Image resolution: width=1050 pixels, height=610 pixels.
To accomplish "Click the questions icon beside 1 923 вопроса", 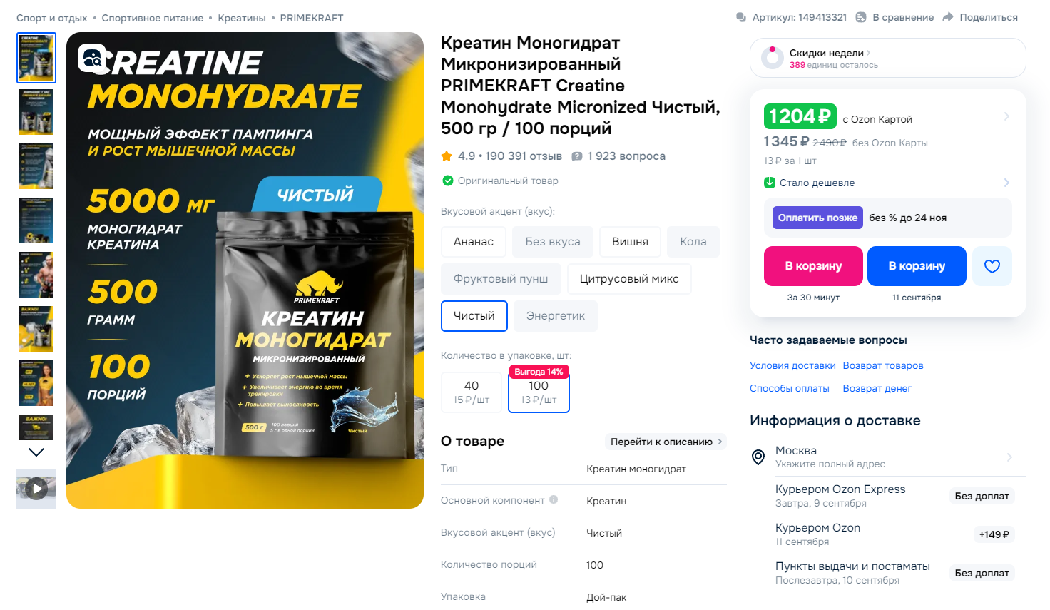I will (x=576, y=156).
